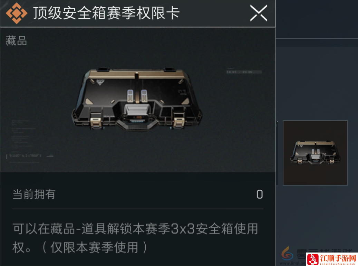
Task: Click the vertical scrollbar beside the panel
Action: pyautogui.click(x=277, y=153)
